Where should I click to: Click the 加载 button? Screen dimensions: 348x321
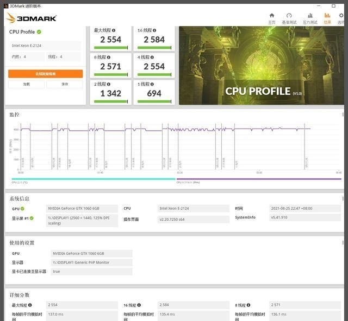pyautogui.click(x=27, y=84)
